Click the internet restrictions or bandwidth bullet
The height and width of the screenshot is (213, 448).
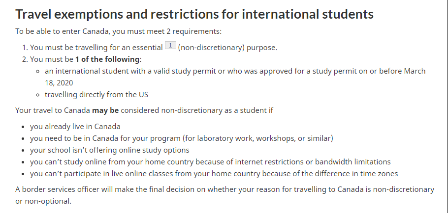210,162
